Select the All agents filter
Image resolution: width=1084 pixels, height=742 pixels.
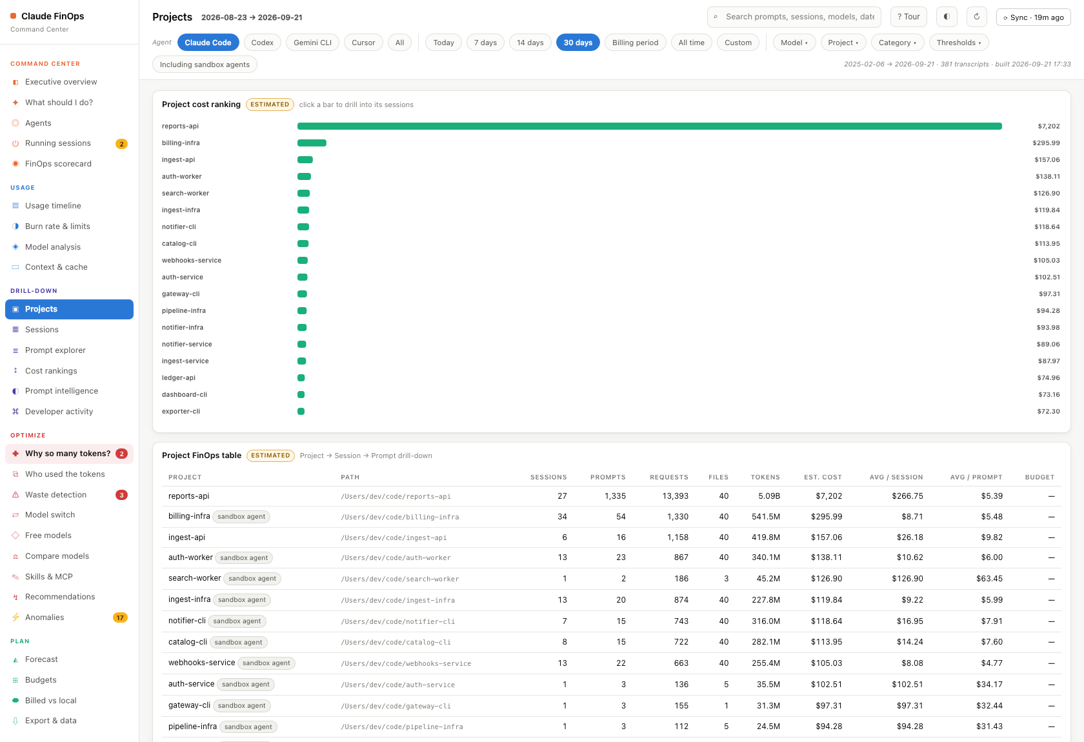[x=400, y=43]
